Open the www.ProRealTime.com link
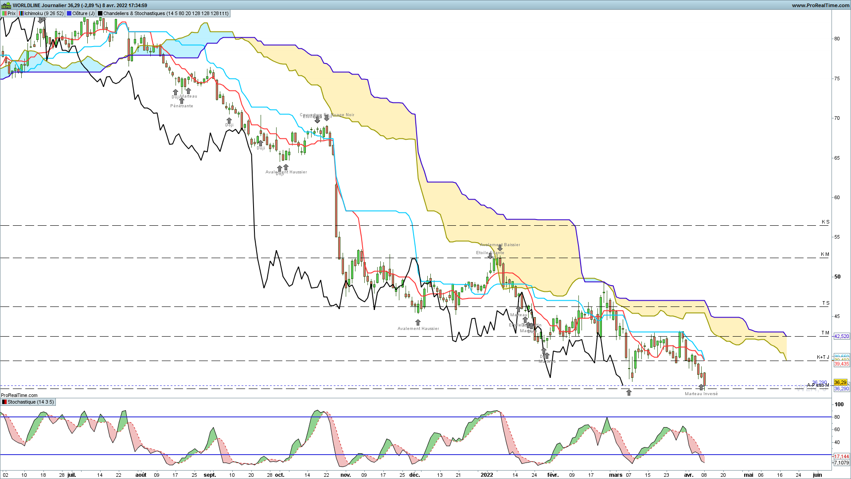The width and height of the screenshot is (851, 479). tap(820, 5)
